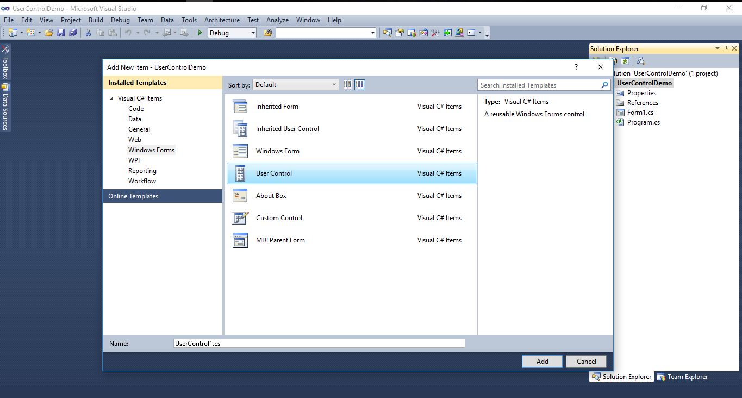Viewport: 742px width, 398px height.
Task: Click the Save All toolbar icon
Action: [x=73, y=33]
